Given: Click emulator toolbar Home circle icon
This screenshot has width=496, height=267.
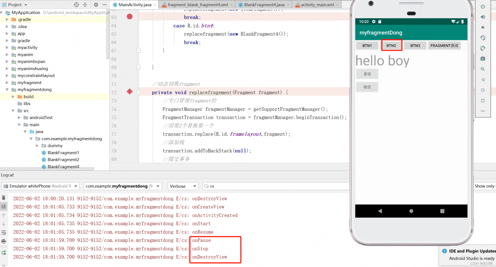Looking at the screenshot, I should [483, 90].
